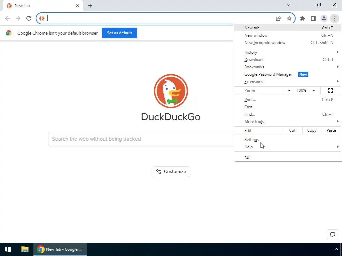Screen dimensions: 342x256
Task: Click Cut in Edit row
Action: coord(293,130)
